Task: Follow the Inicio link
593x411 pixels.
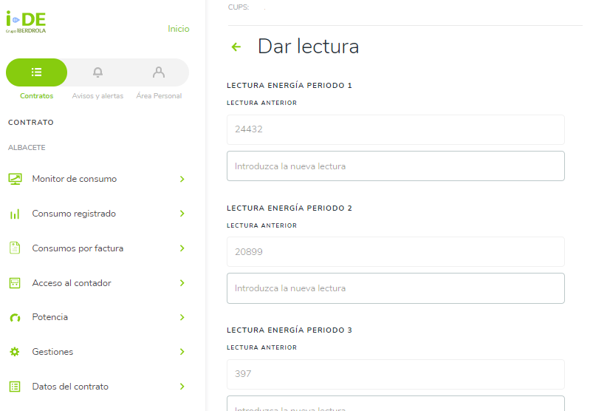Action: [178, 29]
